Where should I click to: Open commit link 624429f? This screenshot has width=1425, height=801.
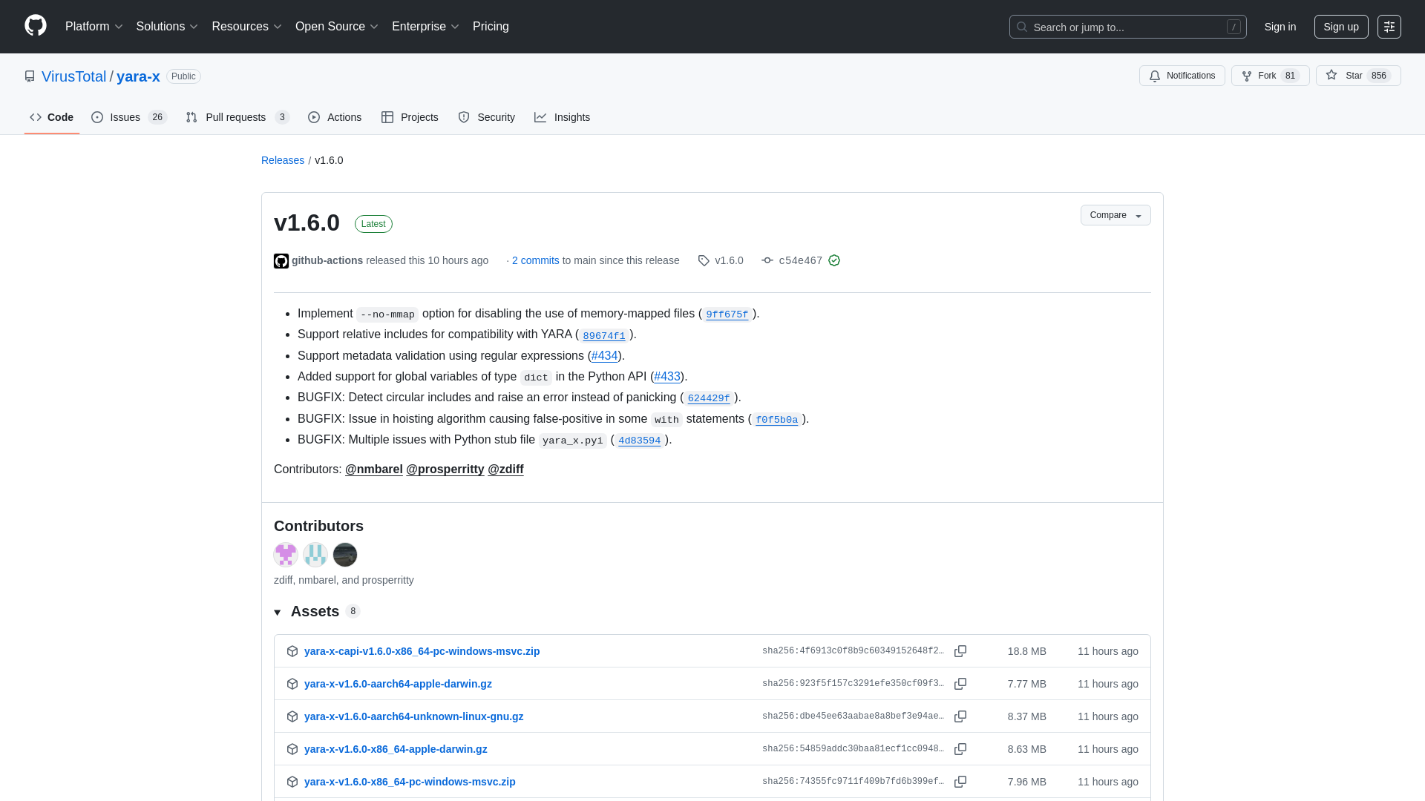coord(709,398)
